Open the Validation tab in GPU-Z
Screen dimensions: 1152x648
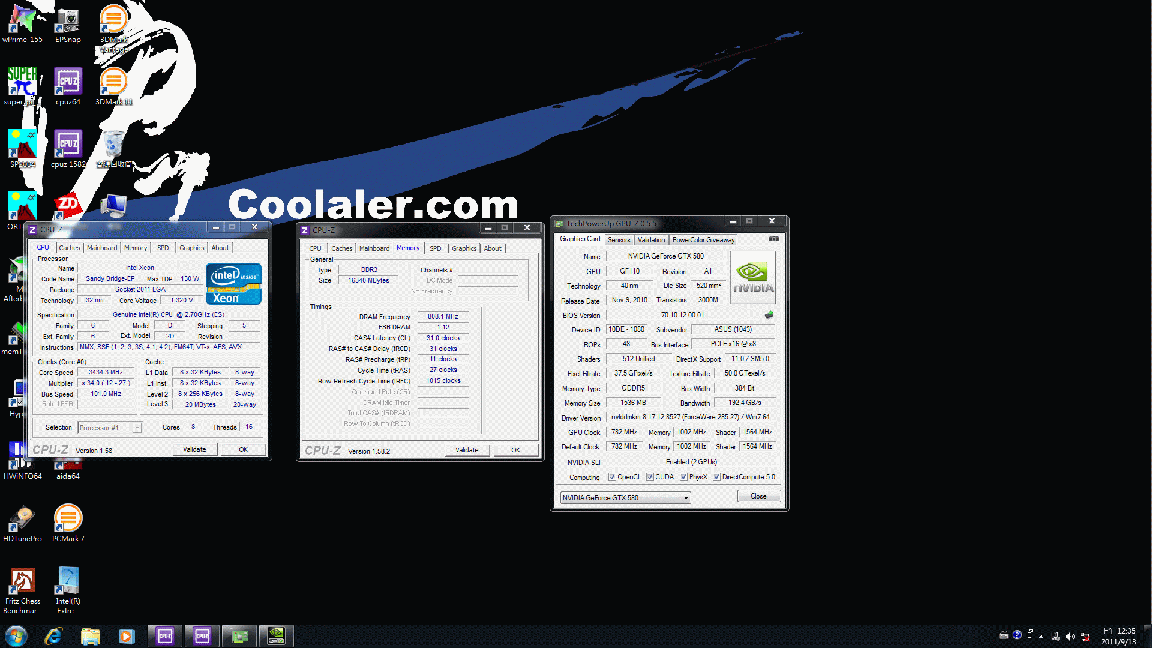tap(651, 240)
